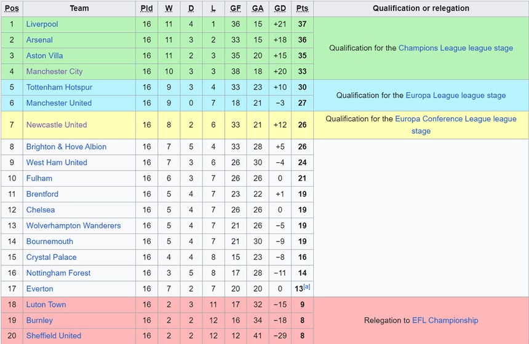Click the West Ham United link
529x344 pixels.
[57, 163]
